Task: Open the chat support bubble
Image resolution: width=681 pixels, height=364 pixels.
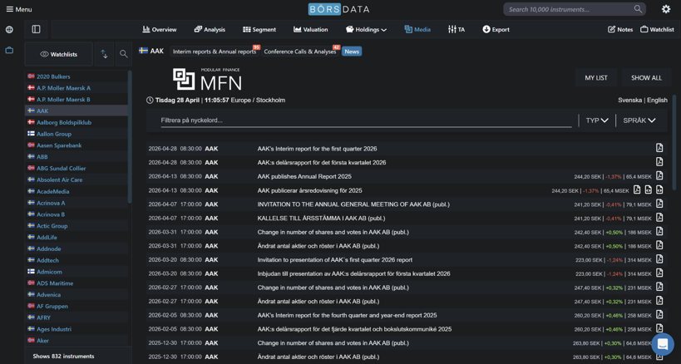Action: [663, 344]
